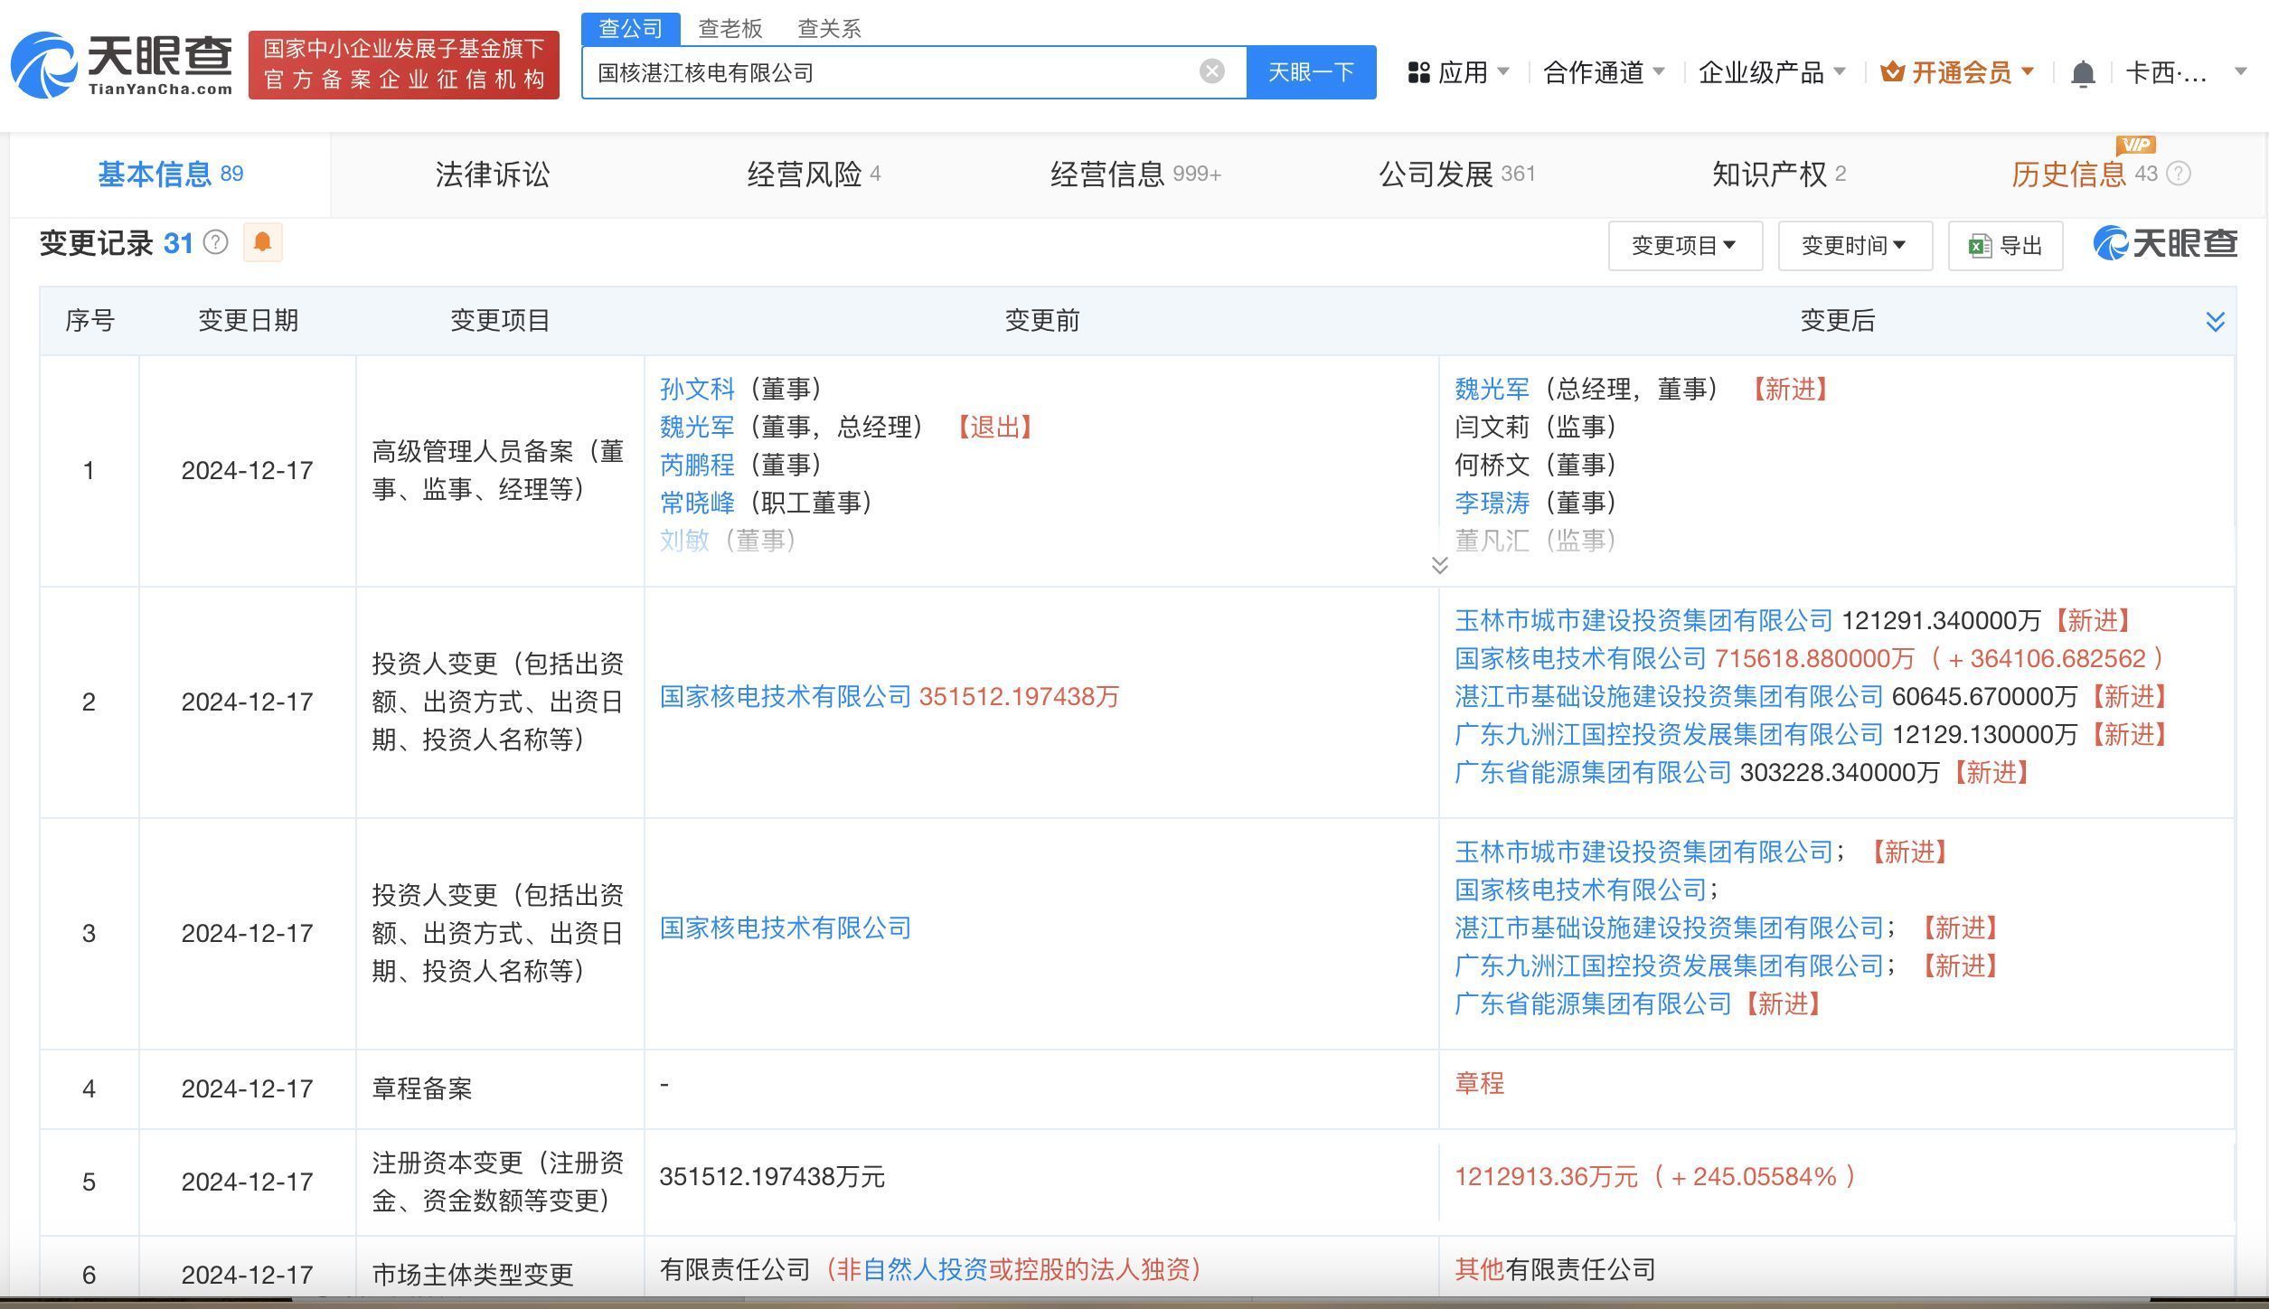Viewport: 2269px width, 1309px height.
Task: Clear the search box text
Action: click(x=1211, y=71)
